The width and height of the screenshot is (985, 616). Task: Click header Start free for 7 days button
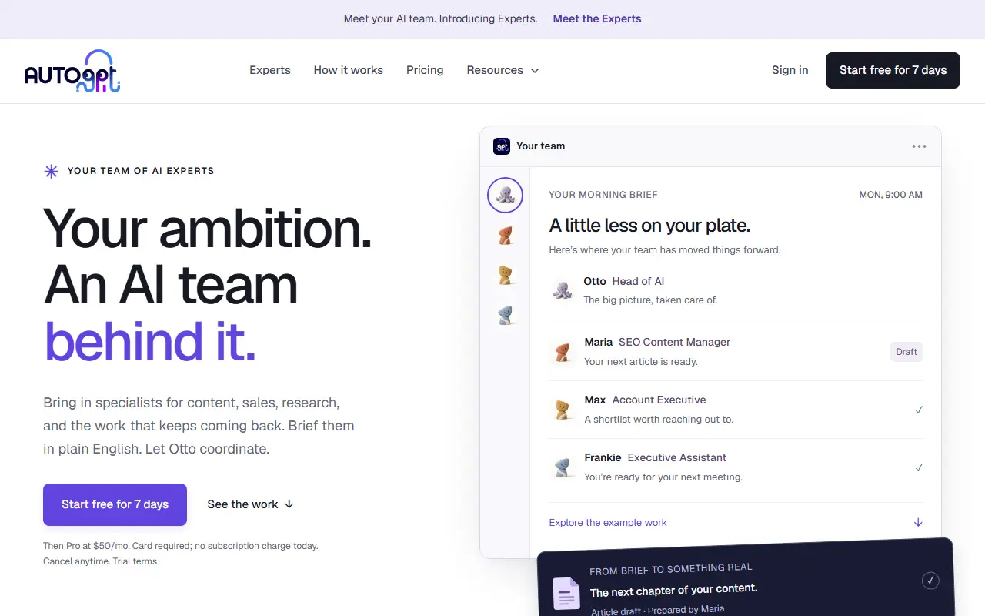(893, 70)
